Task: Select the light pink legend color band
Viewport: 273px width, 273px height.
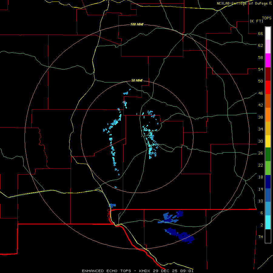Action: click(268, 47)
